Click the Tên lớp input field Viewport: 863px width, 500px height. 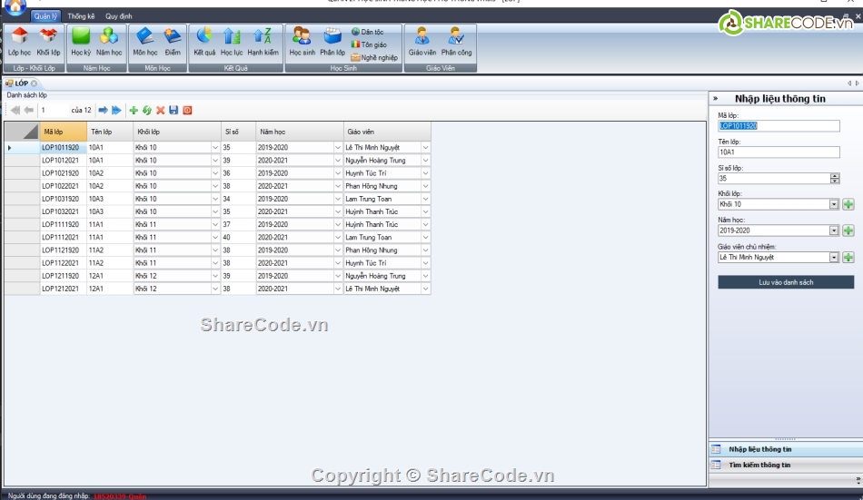779,152
